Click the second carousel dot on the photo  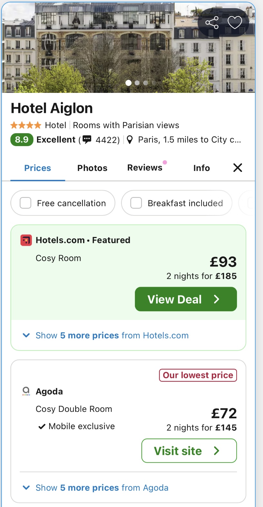click(137, 83)
